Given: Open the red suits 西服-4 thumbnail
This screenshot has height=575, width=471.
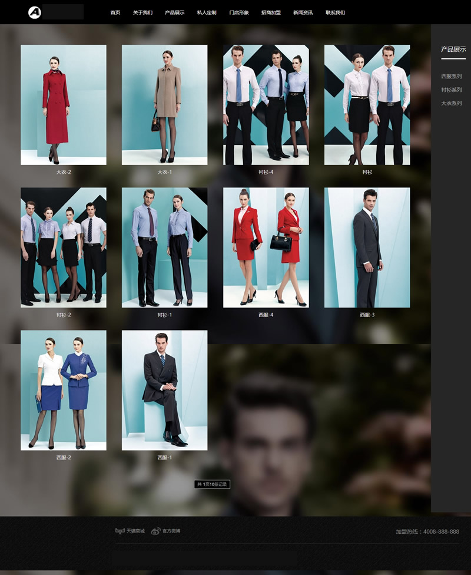Looking at the screenshot, I should click(266, 247).
